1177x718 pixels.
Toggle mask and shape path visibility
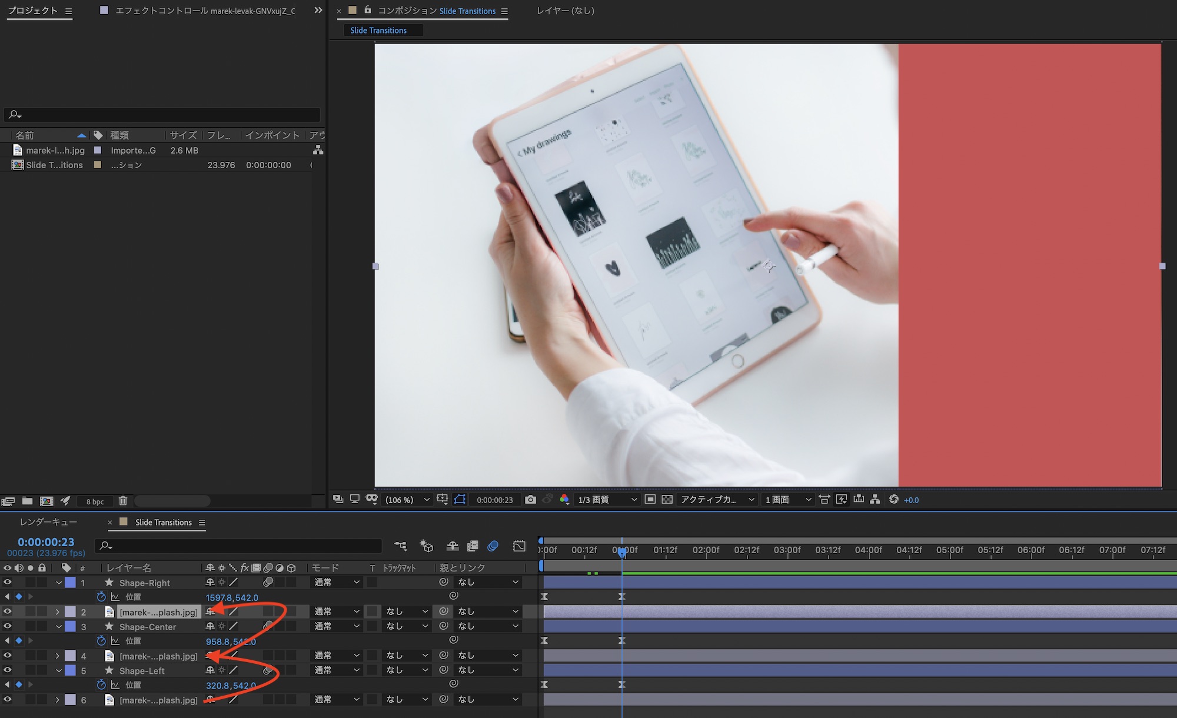460,500
